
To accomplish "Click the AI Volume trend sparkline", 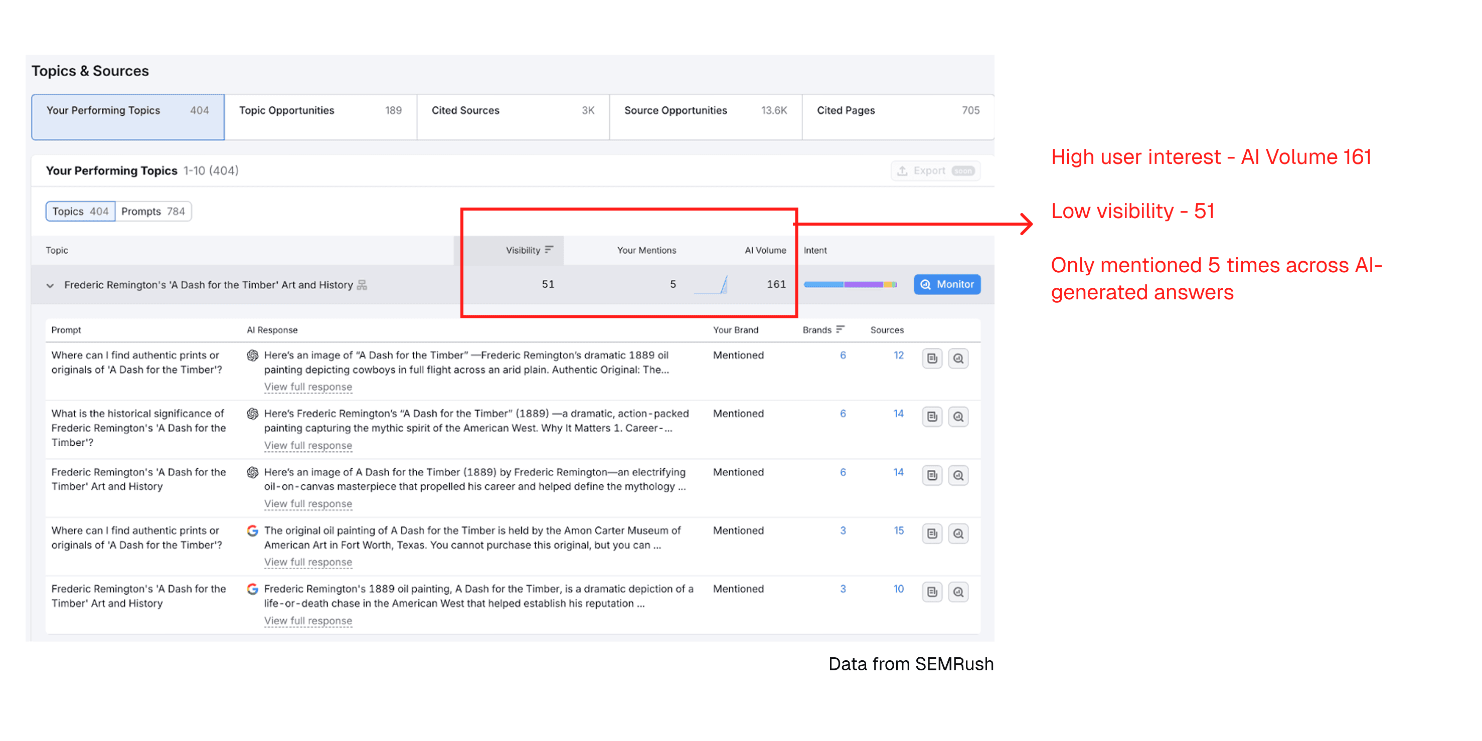I will click(x=711, y=285).
